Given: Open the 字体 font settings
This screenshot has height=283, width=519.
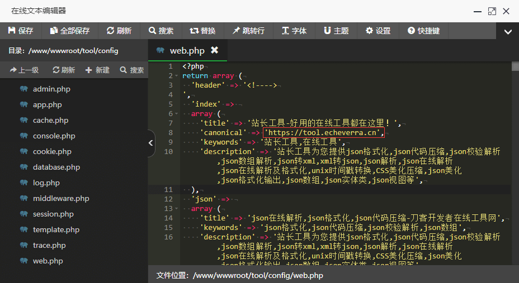Looking at the screenshot, I should pyautogui.click(x=294, y=31).
